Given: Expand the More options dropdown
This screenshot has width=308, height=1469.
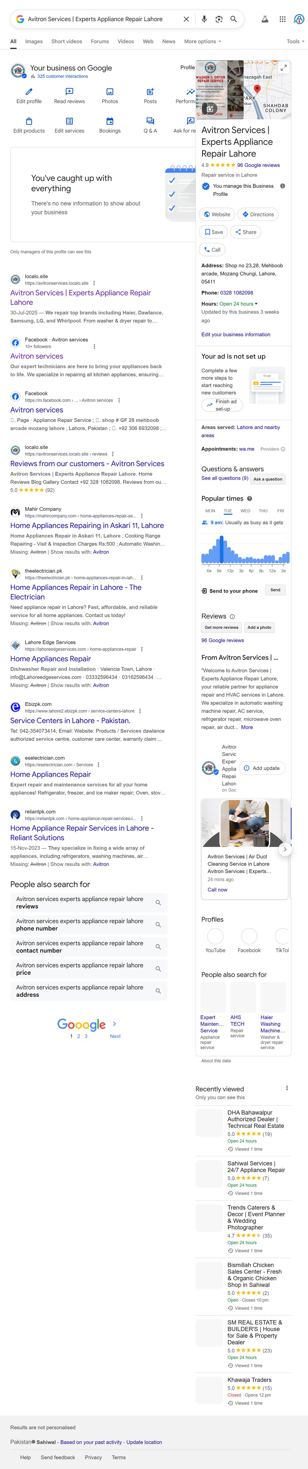Looking at the screenshot, I should (x=202, y=42).
